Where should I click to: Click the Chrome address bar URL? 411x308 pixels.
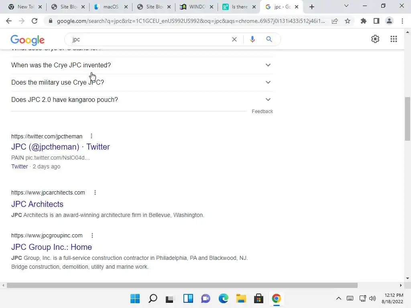coord(191,21)
